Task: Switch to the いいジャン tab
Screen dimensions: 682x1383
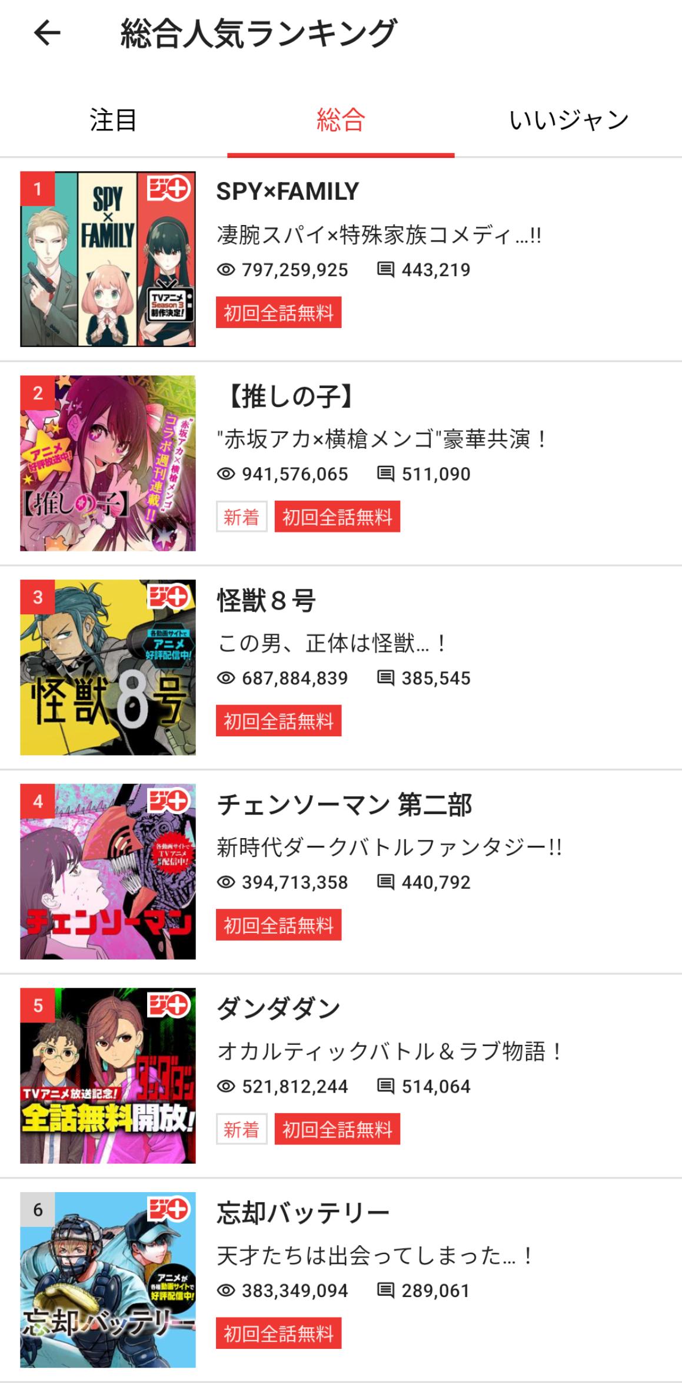Action: coord(568,120)
